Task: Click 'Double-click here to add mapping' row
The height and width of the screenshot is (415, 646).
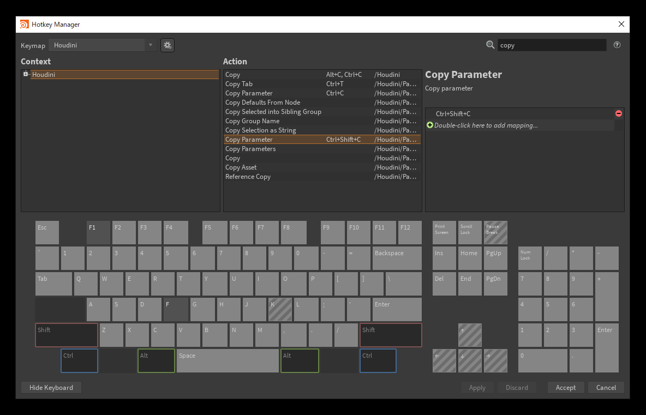Action: (520, 125)
